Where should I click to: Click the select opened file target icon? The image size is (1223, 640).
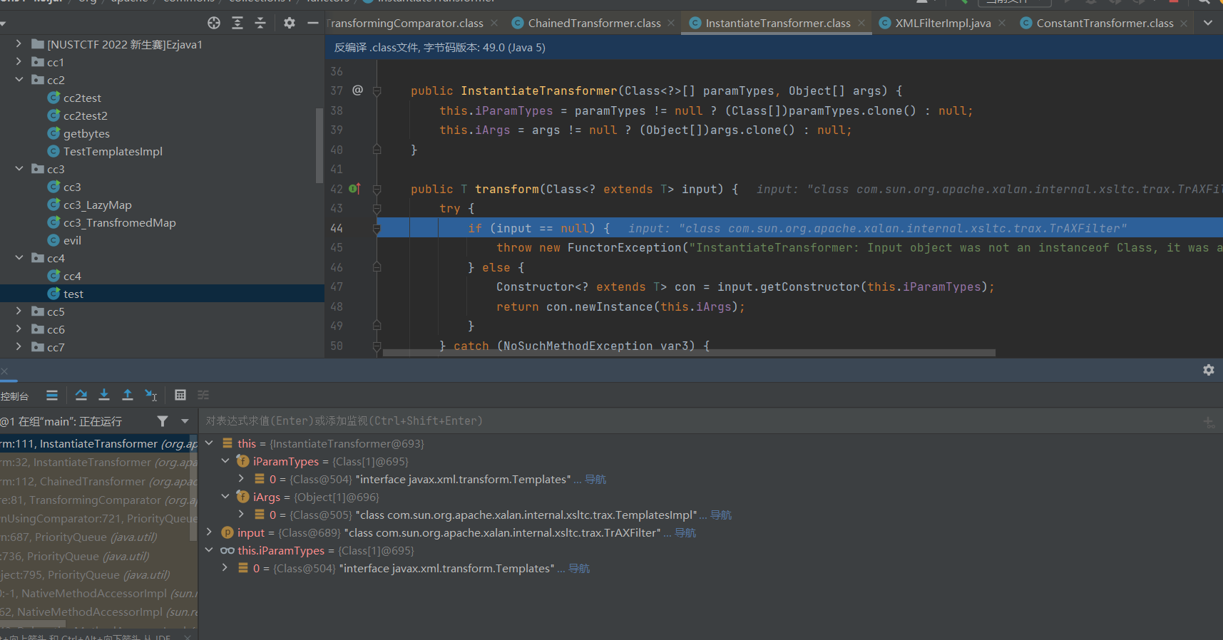[214, 23]
